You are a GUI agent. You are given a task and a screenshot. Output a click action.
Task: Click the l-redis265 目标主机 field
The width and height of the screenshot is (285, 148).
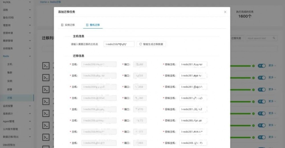193,120
